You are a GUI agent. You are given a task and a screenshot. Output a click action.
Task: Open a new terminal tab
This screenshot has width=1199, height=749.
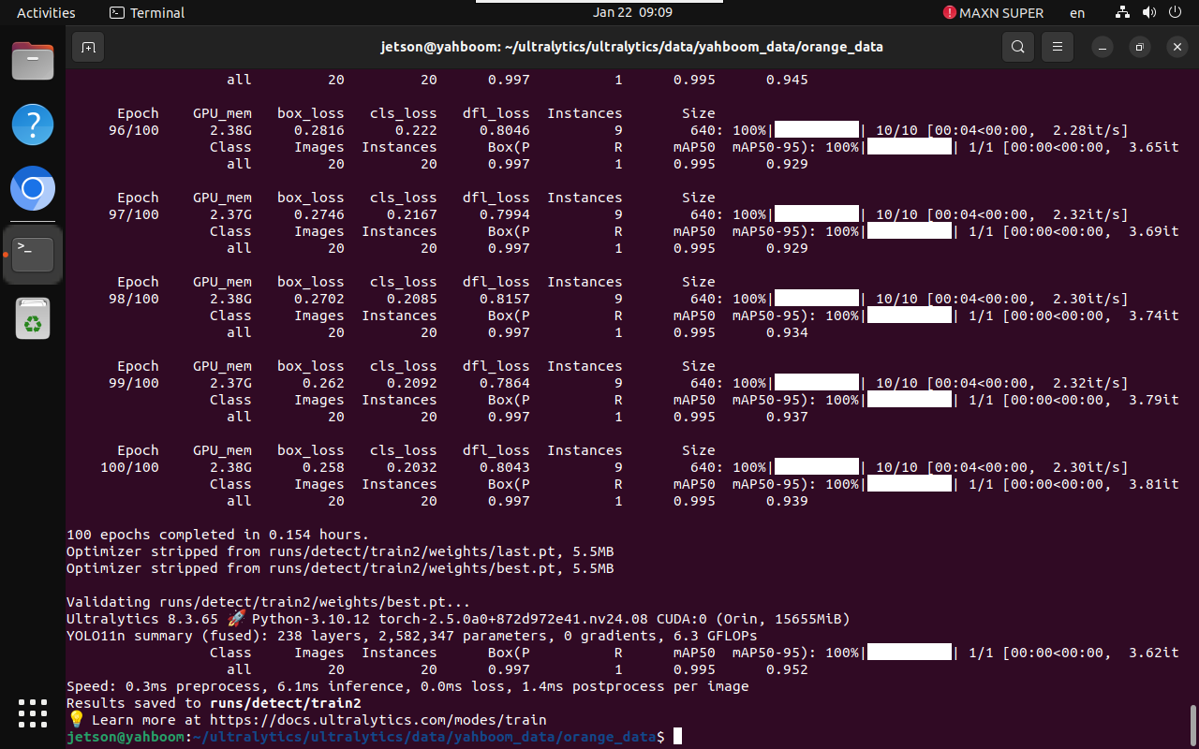pyautogui.click(x=87, y=47)
